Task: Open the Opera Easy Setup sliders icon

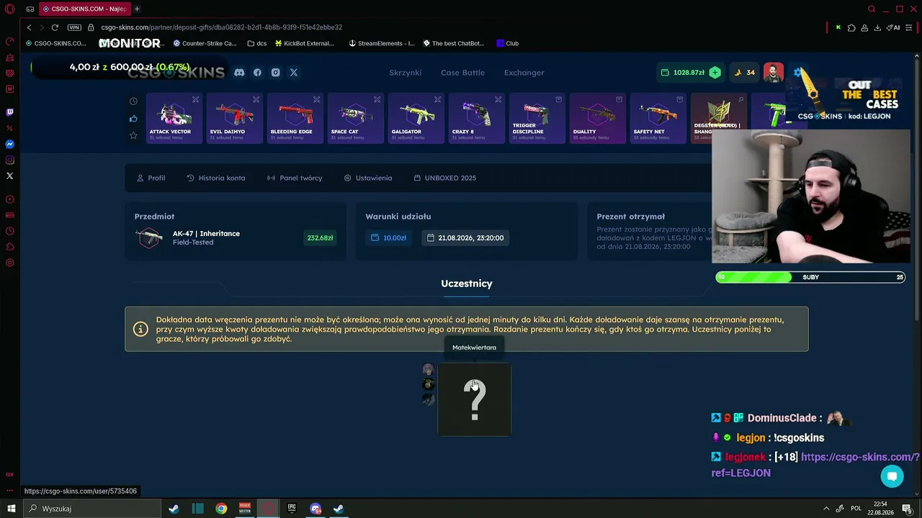Action: 909,27
